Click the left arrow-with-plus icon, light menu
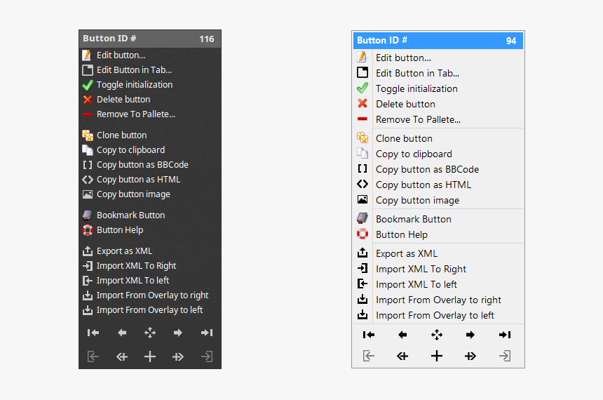The height and width of the screenshot is (400, 603). coord(402,356)
